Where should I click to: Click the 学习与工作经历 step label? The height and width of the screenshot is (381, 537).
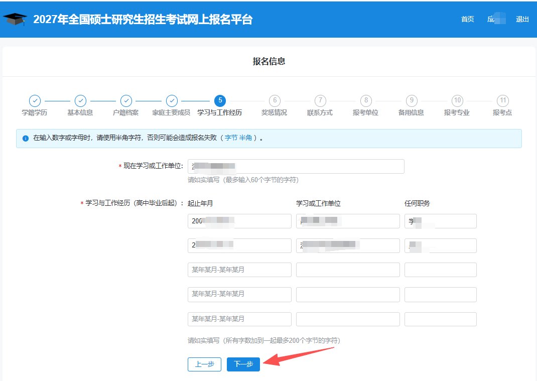(219, 113)
